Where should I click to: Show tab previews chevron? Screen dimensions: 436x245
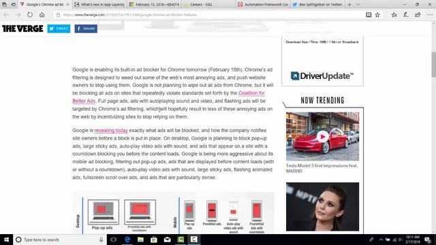358,5
